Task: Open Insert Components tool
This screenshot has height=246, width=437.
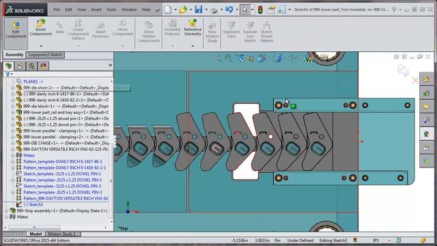Action: tap(41, 28)
